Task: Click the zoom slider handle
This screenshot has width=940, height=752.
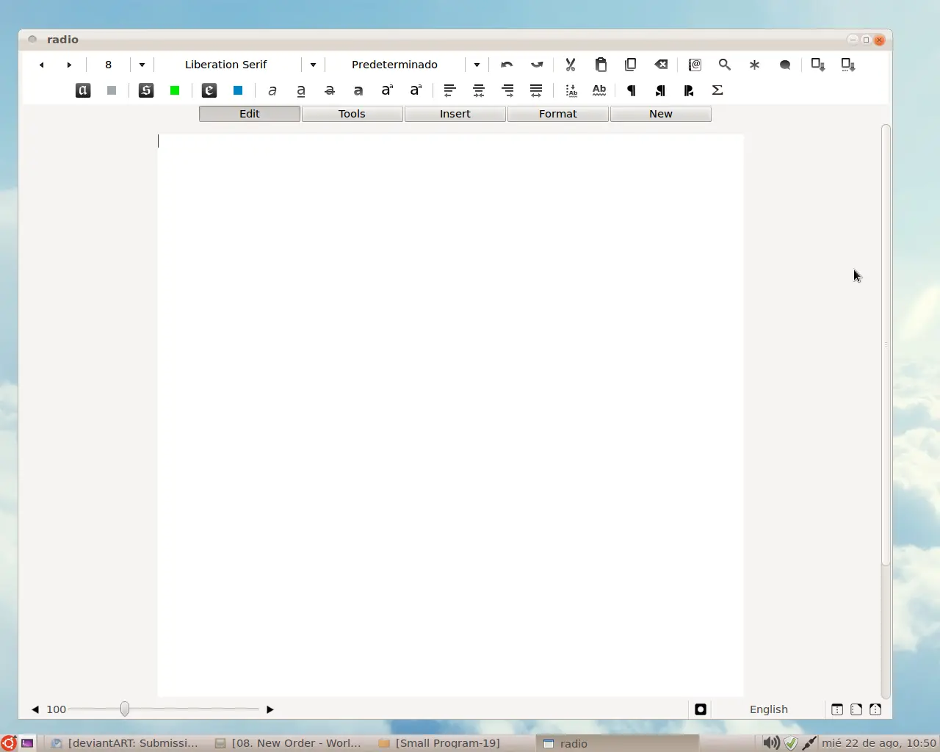Action: [x=125, y=709]
